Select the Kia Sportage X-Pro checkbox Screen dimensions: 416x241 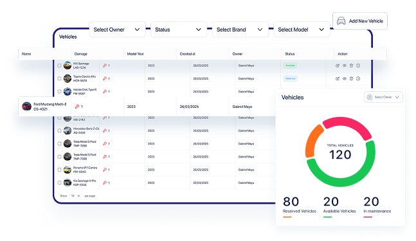click(59, 183)
